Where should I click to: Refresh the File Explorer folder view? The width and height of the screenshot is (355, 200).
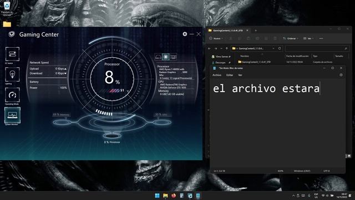280,48
